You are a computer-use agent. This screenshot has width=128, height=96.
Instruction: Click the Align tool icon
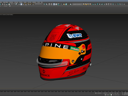pos(47,4)
